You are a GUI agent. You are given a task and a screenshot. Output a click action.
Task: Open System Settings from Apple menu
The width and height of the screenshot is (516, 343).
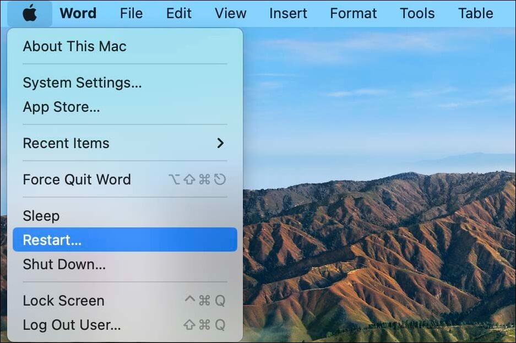tap(124, 83)
